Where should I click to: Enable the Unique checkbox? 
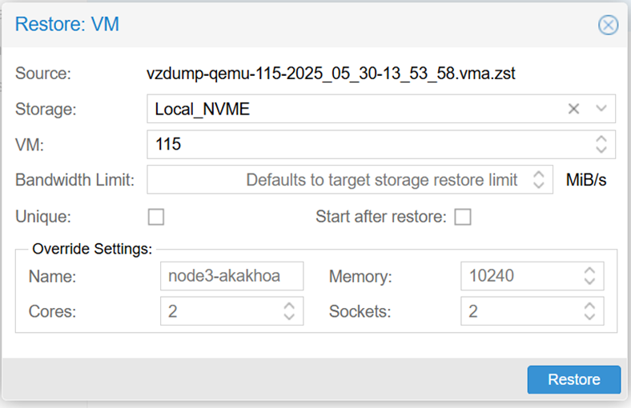(x=156, y=217)
